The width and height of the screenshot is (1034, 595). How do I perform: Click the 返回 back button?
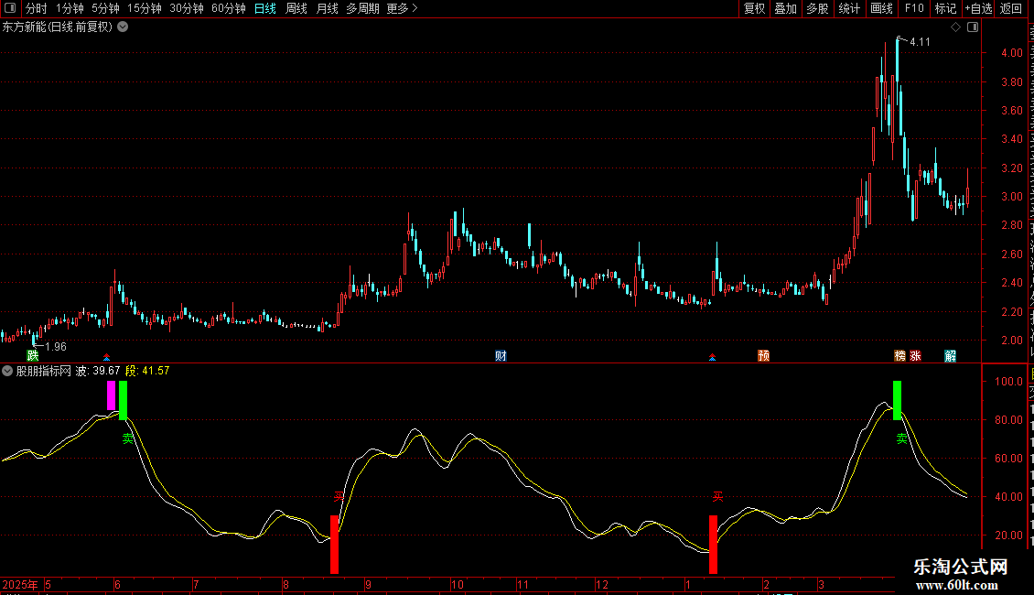pyautogui.click(x=1011, y=8)
